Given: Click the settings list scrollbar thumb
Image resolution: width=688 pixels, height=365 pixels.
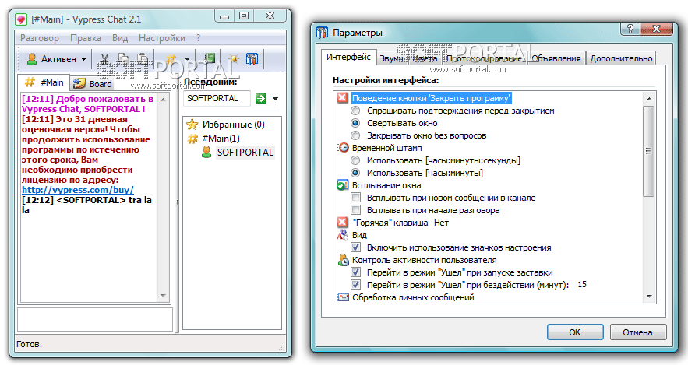Looking at the screenshot, I should tap(649, 151).
